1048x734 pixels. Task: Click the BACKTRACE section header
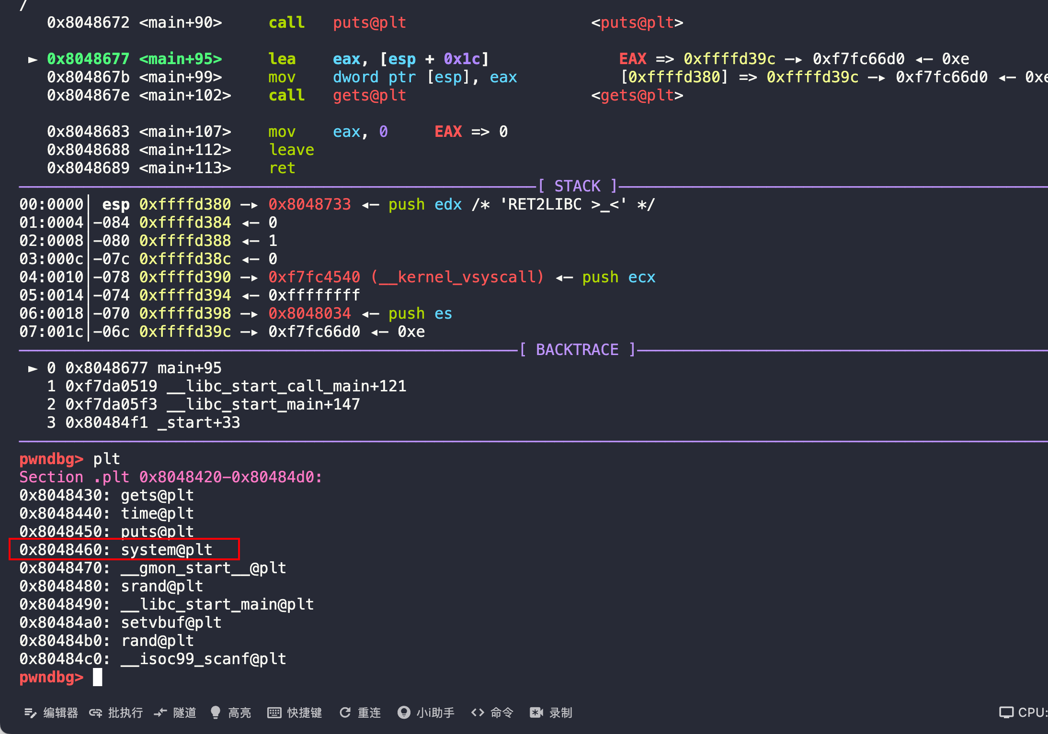(577, 350)
